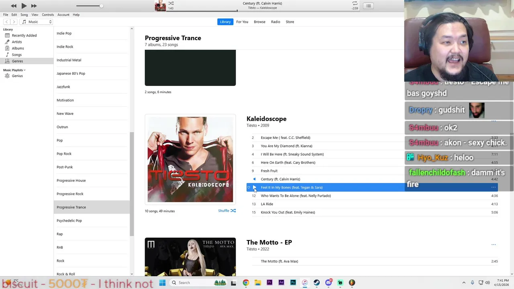Click the Previous track rewind button

coord(14,6)
